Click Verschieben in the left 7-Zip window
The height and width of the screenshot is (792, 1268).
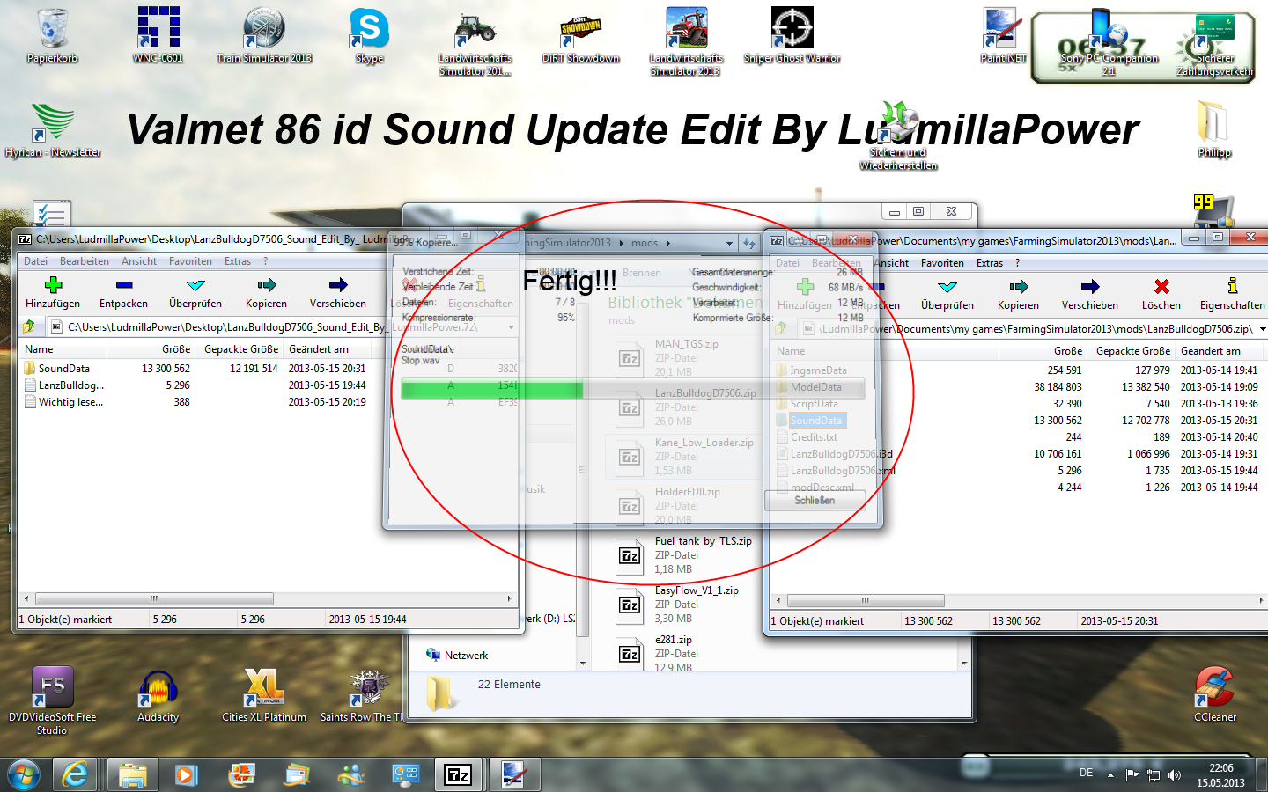click(x=338, y=293)
